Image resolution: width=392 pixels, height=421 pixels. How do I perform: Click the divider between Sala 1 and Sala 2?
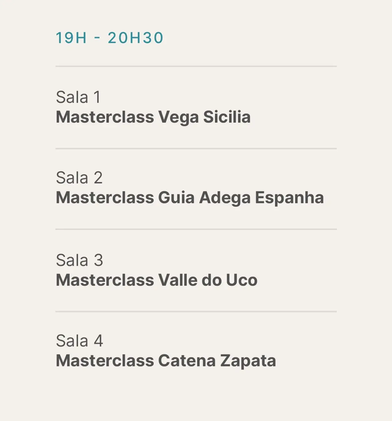coord(196,149)
